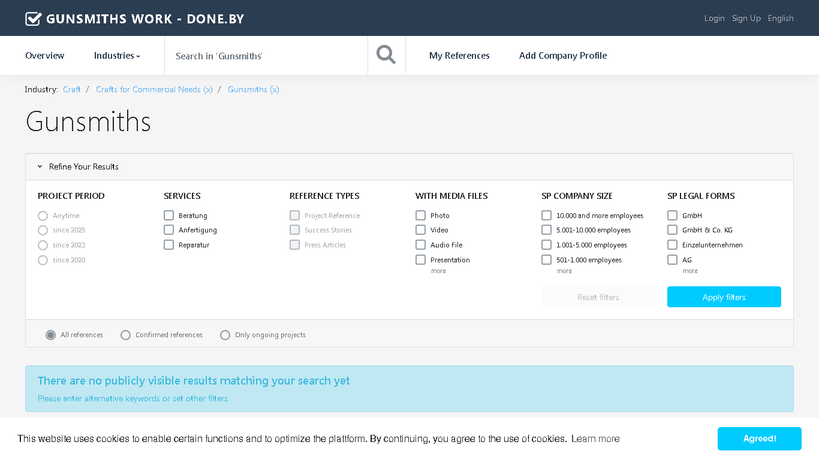819x460 pixels.
Task: Check the Reparatur service box
Action: coord(168,244)
